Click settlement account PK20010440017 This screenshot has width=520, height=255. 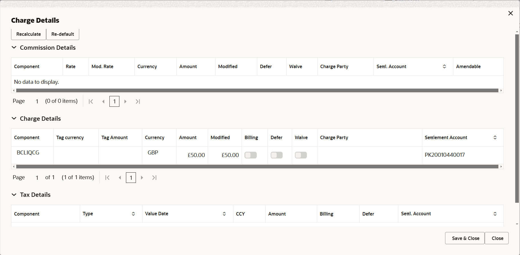(x=445, y=155)
